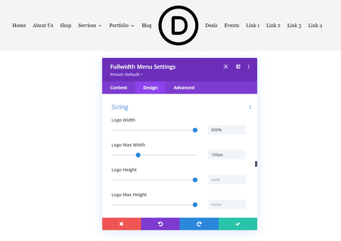Click the Logo Width value field
The width and height of the screenshot is (341, 241).
(227, 130)
